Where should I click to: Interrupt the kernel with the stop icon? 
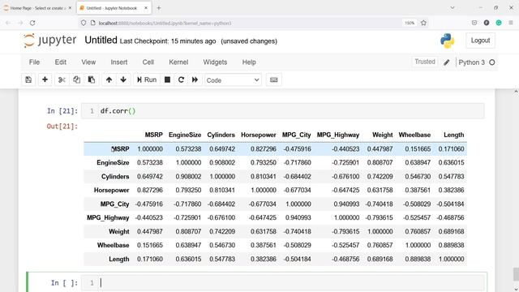168,79
